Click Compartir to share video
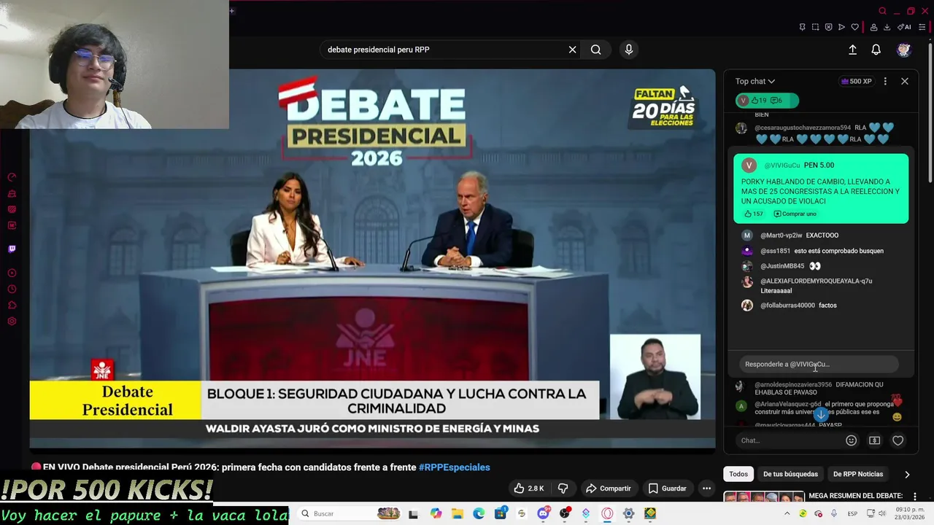934x525 pixels. click(608, 489)
